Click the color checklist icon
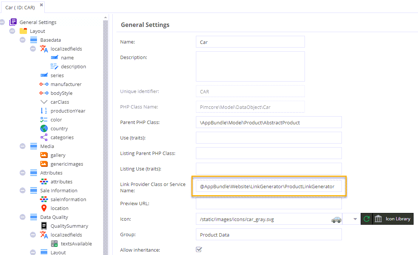418x255 pixels. click(44, 120)
